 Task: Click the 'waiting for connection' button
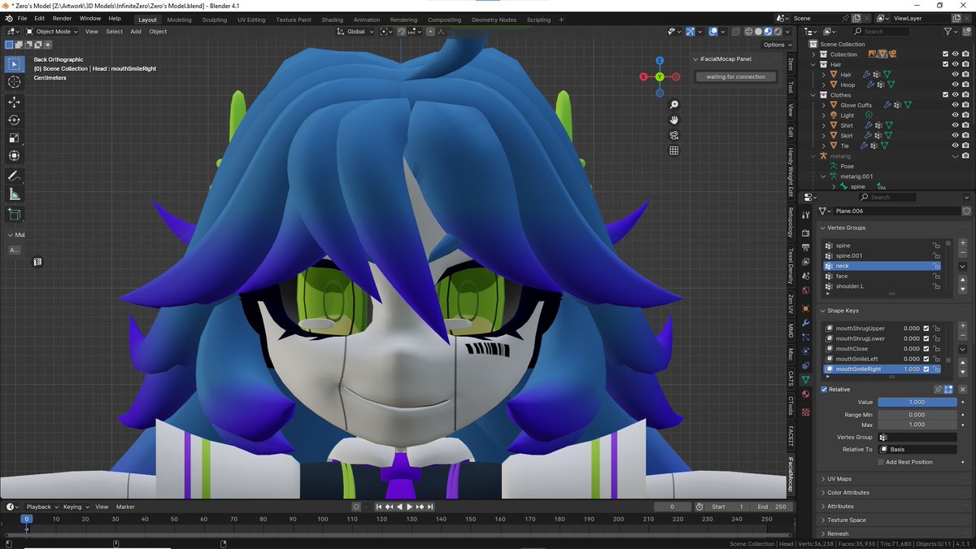coord(736,76)
